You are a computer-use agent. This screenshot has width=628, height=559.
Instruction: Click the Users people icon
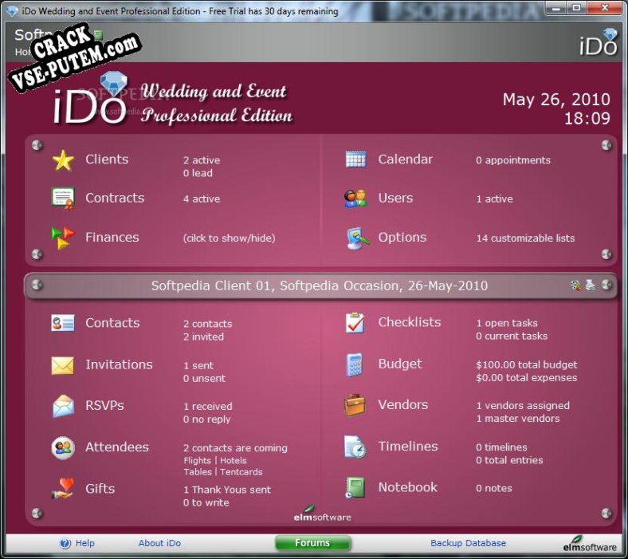pos(355,199)
